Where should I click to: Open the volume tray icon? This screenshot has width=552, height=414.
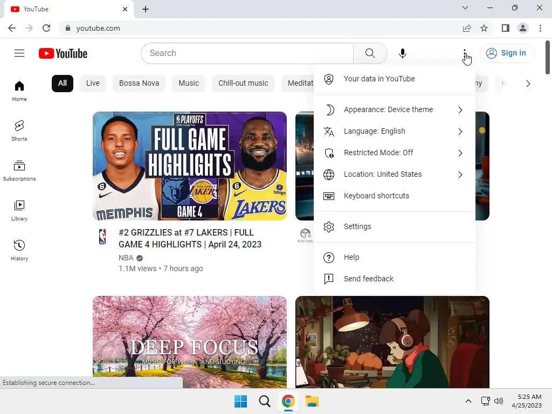[x=499, y=401]
